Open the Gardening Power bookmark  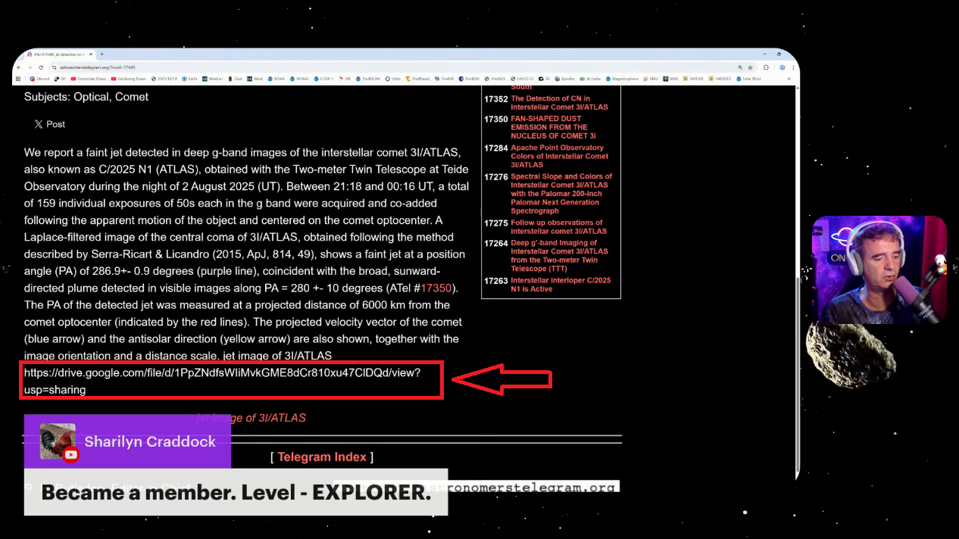click(129, 79)
